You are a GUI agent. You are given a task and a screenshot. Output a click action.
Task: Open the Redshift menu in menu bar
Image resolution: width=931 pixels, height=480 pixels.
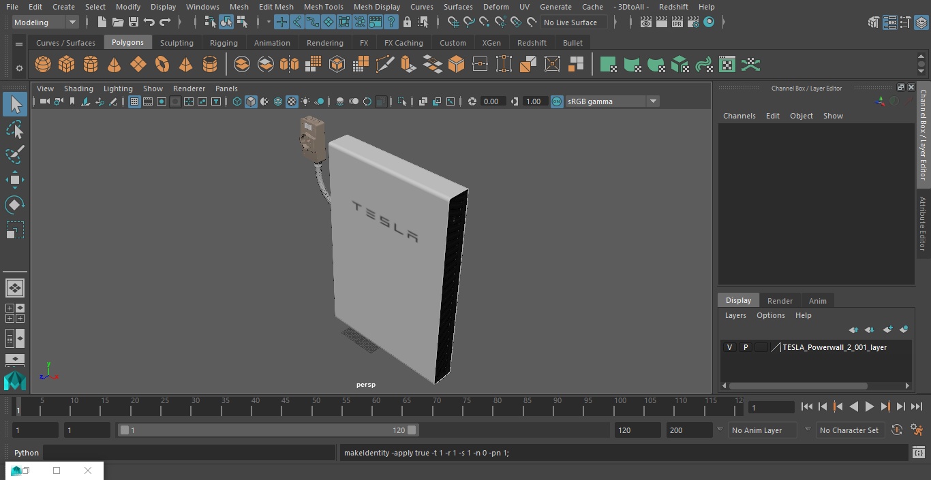coord(673,7)
